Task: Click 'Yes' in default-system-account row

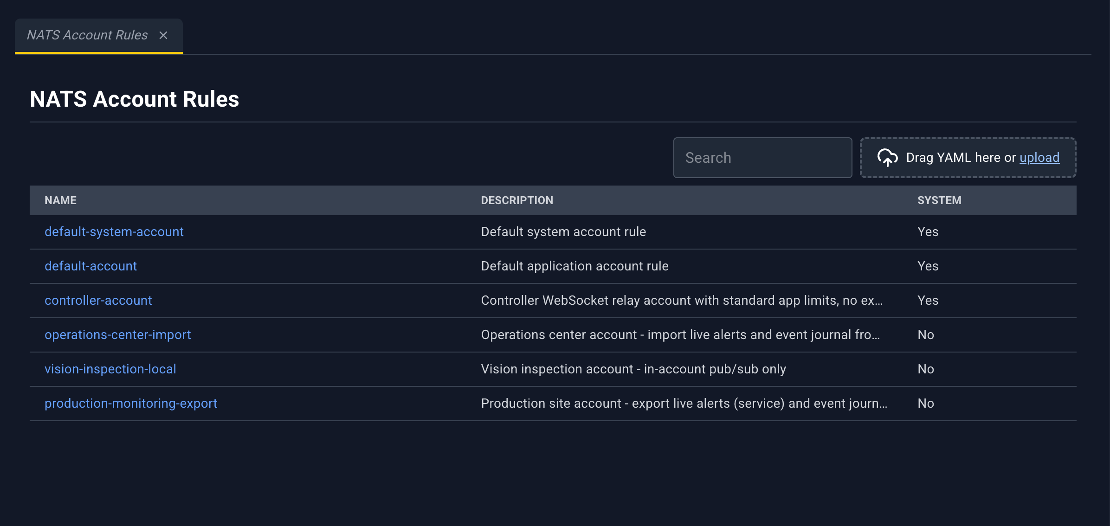Action: (928, 232)
